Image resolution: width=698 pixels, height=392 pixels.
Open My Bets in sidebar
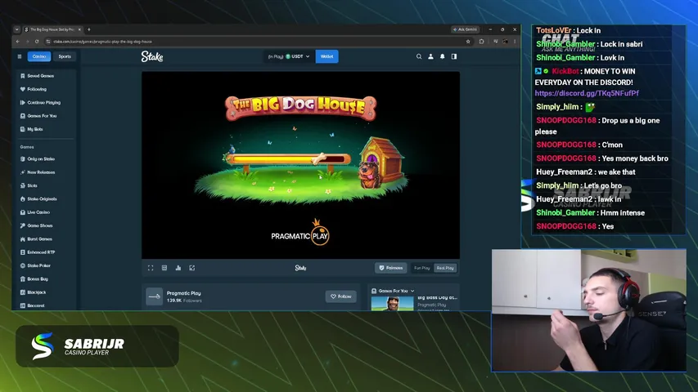click(34, 129)
